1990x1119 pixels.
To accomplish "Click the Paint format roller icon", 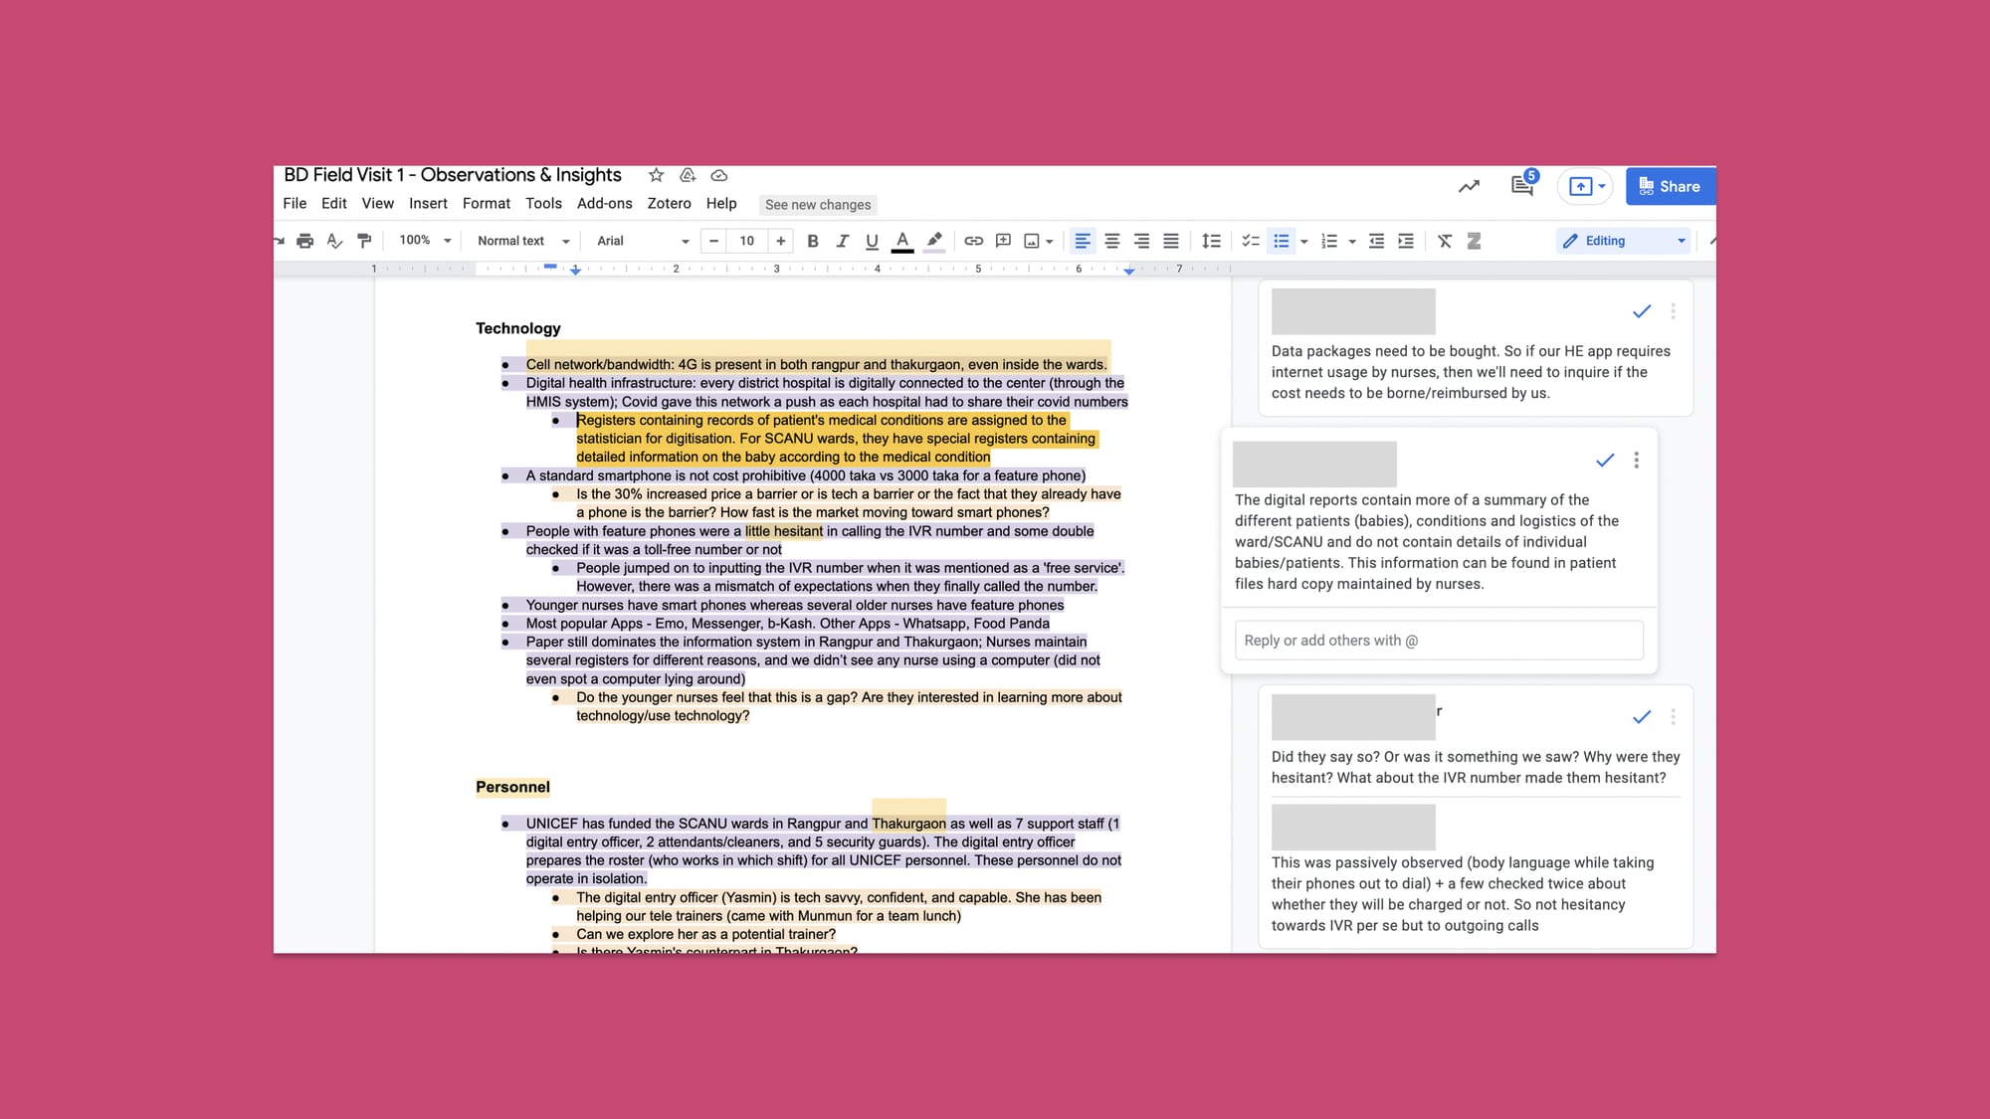I will tap(364, 241).
